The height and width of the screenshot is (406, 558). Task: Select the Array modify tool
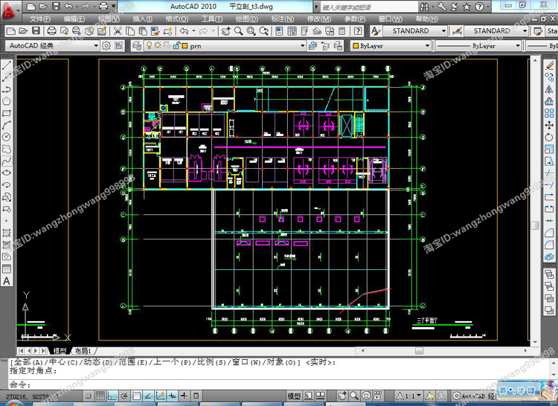[549, 114]
